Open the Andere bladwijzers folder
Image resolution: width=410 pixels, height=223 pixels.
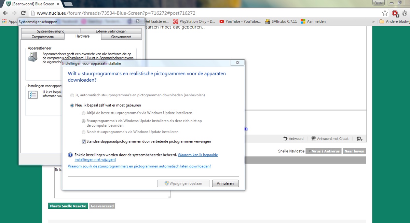[x=395, y=21]
